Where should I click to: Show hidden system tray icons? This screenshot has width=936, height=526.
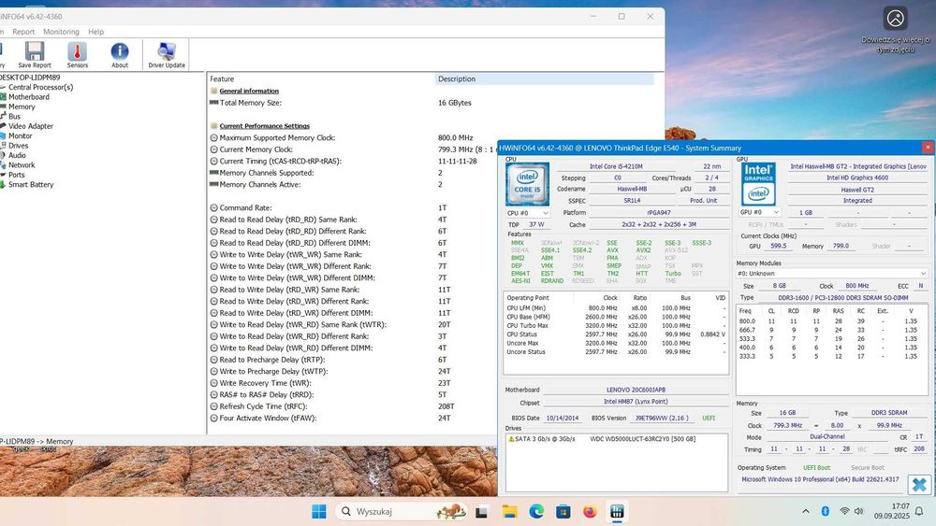pyautogui.click(x=807, y=511)
